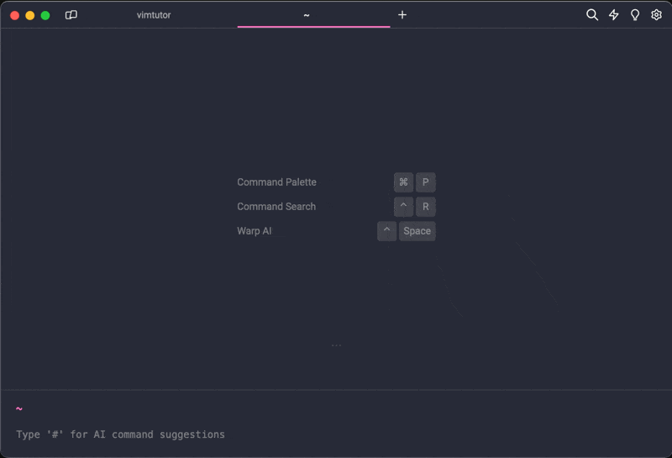The image size is (672, 458).
Task: Click the lightning bolt icon
Action: [614, 15]
